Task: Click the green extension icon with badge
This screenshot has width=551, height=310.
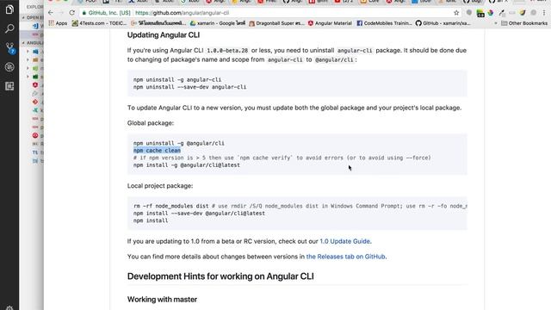Action: pos(480,14)
